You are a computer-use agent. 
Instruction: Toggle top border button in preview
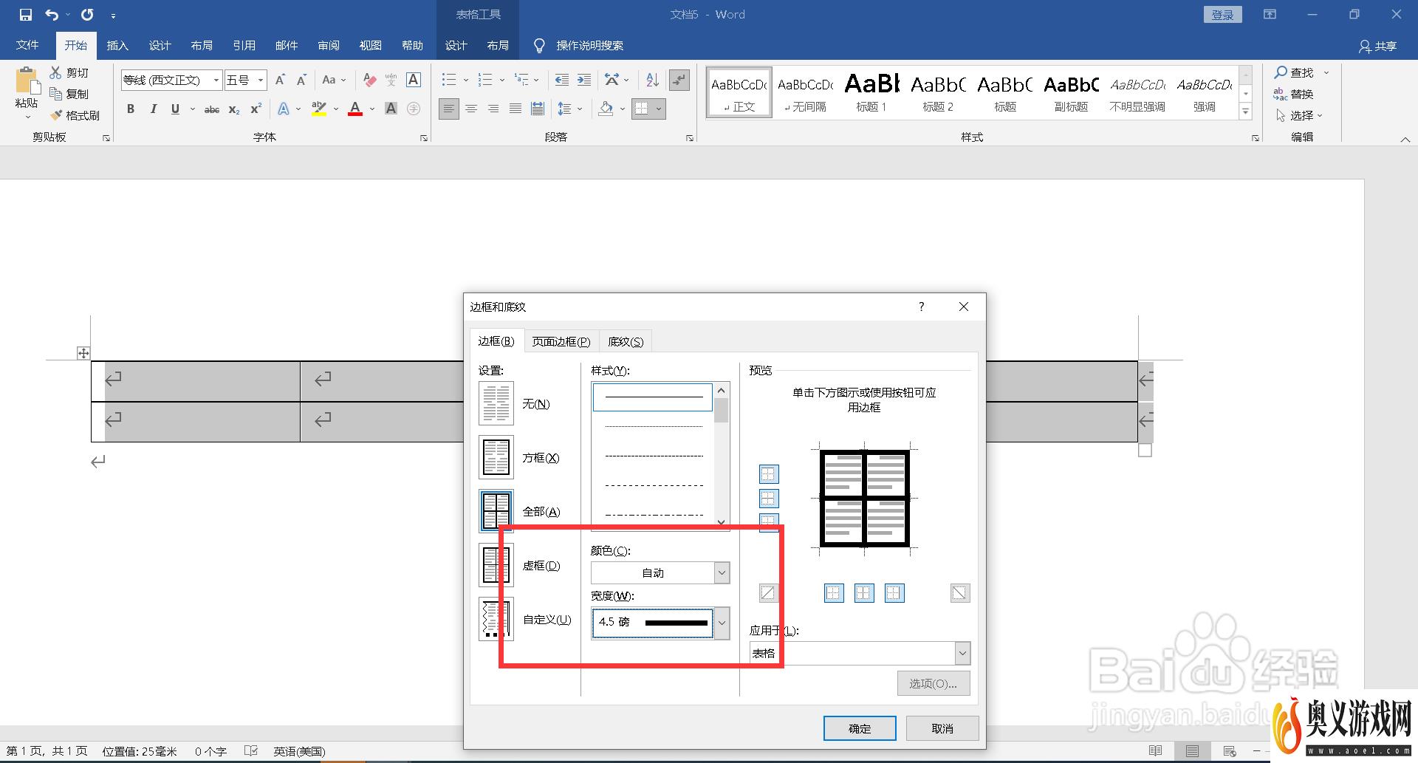click(x=769, y=474)
